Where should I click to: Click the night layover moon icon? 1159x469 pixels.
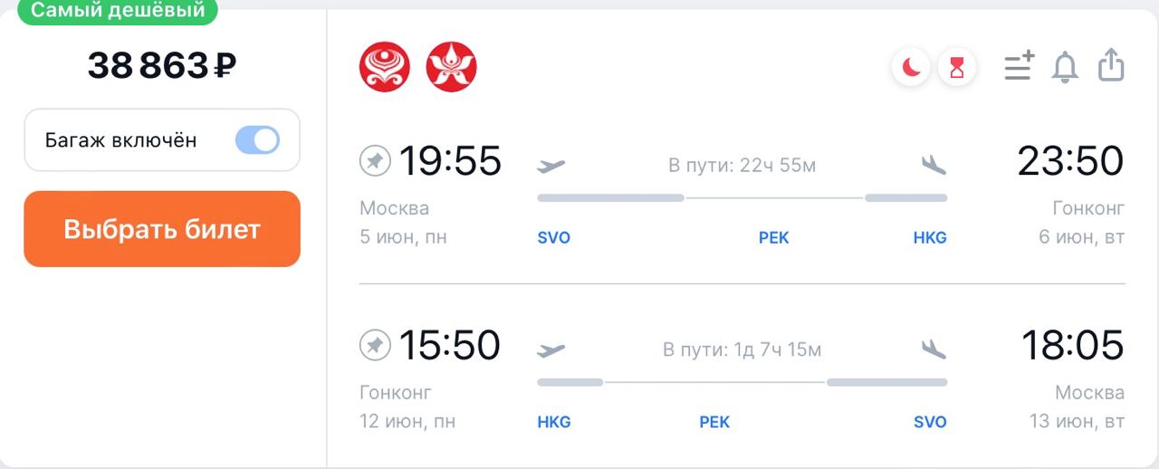(x=912, y=67)
